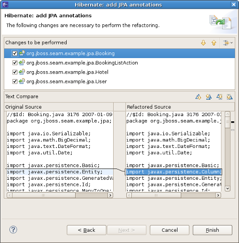Click 'package org.jboss.seam.example.jpa;' in Original Source

[59, 121]
